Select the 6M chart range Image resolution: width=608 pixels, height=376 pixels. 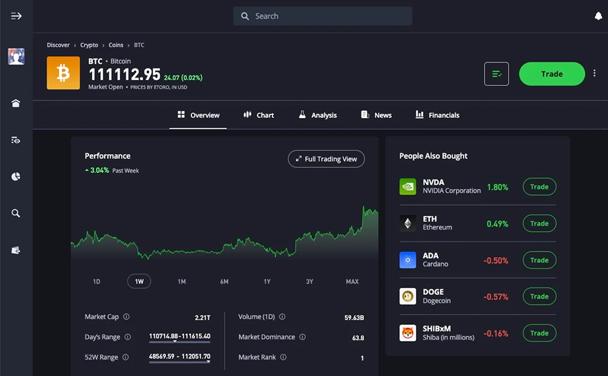click(224, 282)
